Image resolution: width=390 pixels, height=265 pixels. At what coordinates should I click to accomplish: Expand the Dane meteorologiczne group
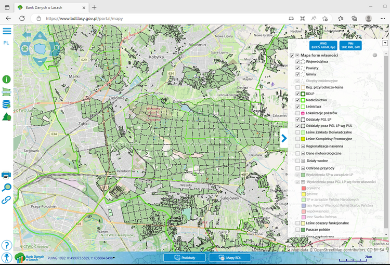tap(303, 154)
